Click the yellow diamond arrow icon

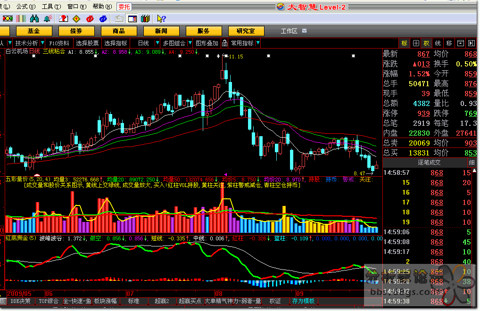(x=76, y=19)
